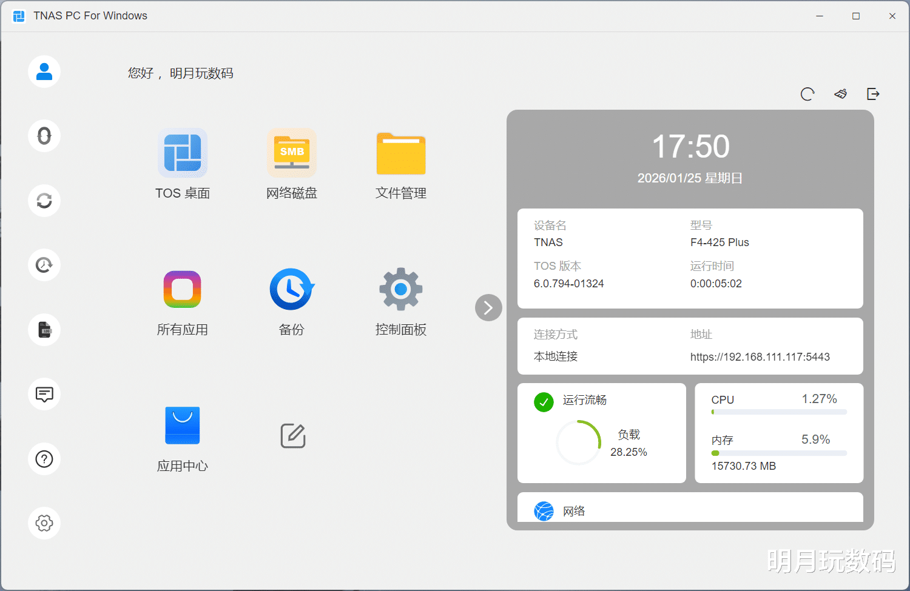Click the circular 负载 load gauge
This screenshot has width=910, height=591.
pyautogui.click(x=578, y=443)
